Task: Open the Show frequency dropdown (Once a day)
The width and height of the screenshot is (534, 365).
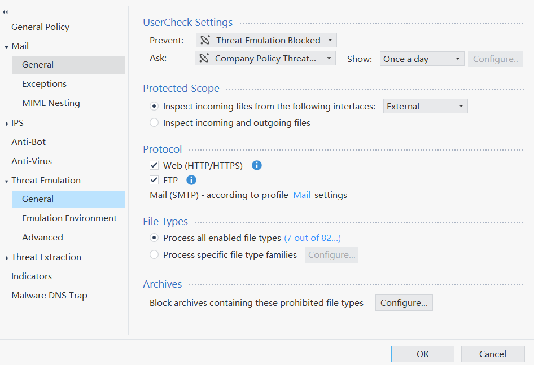Action: pos(422,59)
